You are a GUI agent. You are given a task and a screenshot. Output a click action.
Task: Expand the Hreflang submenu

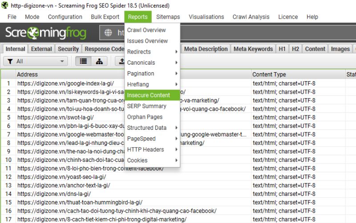(x=152, y=84)
